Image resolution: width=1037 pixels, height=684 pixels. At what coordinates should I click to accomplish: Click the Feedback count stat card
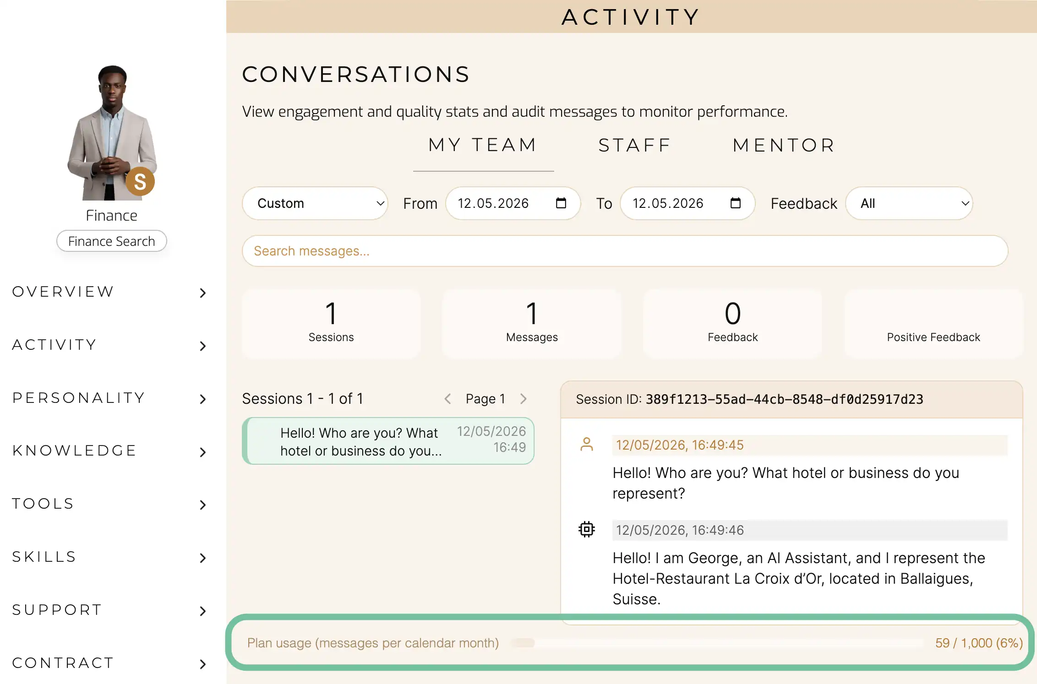[x=732, y=323]
